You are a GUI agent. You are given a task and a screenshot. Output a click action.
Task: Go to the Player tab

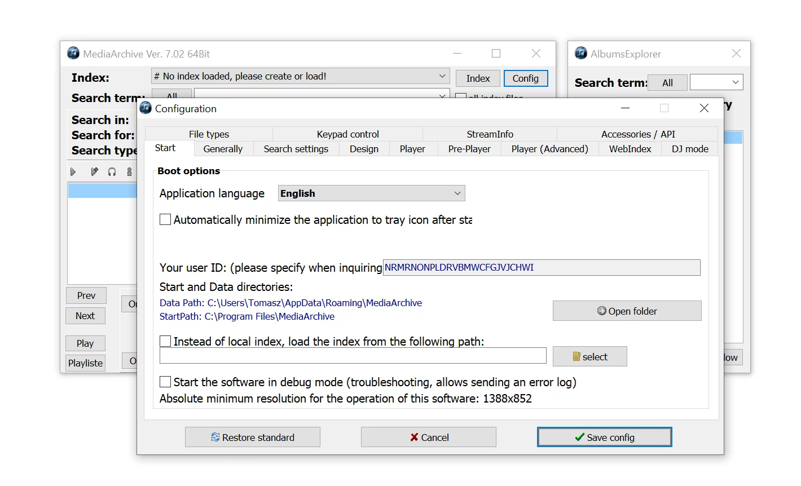pos(412,149)
